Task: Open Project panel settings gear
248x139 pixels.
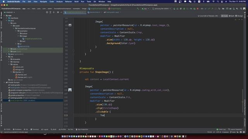Action: [58, 12]
